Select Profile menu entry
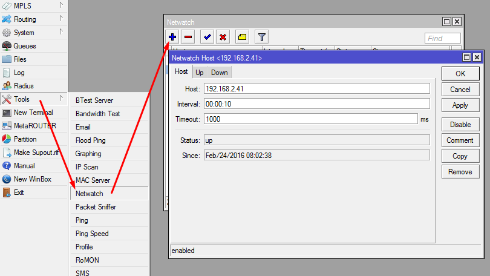Image resolution: width=490 pixels, height=276 pixels. [109, 247]
